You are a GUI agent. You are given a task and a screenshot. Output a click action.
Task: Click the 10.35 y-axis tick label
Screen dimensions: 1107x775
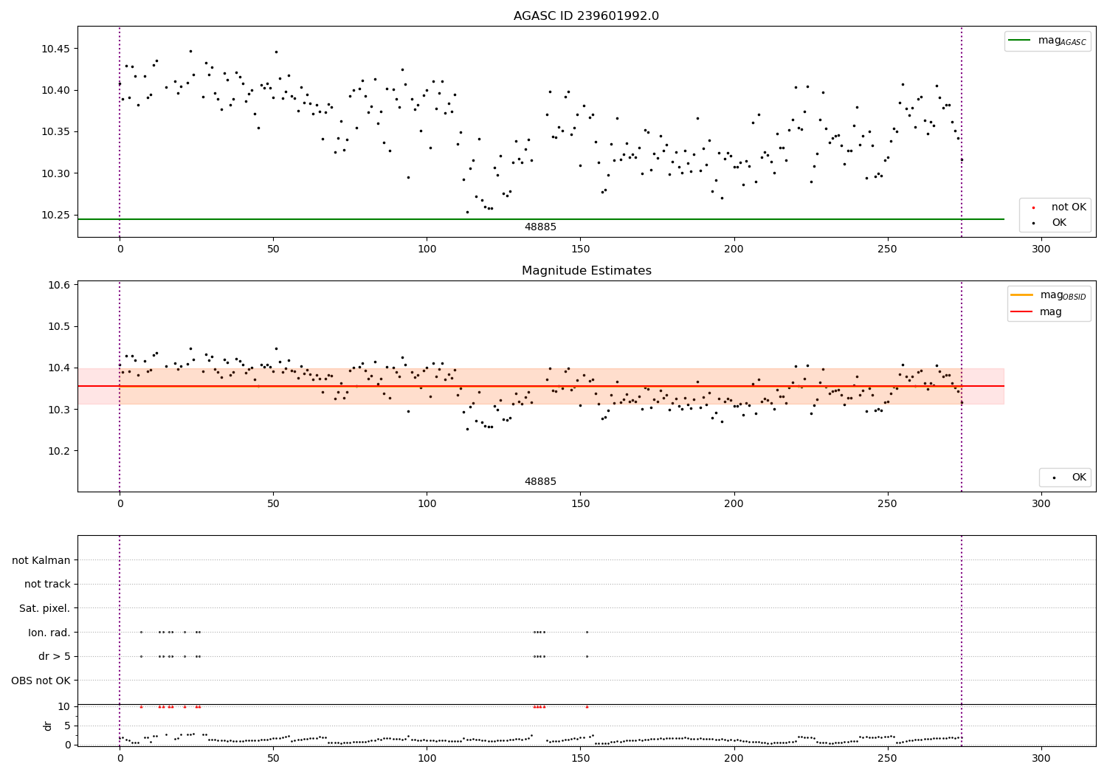point(55,132)
